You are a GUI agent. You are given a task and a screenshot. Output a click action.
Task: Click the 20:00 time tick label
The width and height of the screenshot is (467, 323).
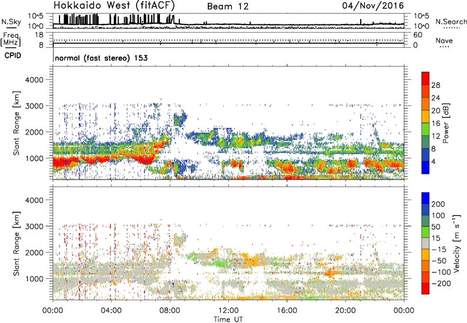[x=346, y=311]
